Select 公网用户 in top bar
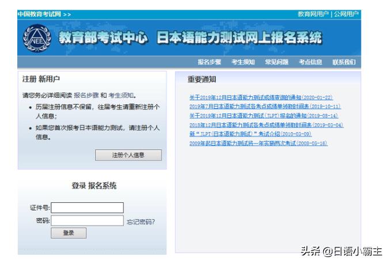The height and width of the screenshot is (264, 390). [x=346, y=14]
